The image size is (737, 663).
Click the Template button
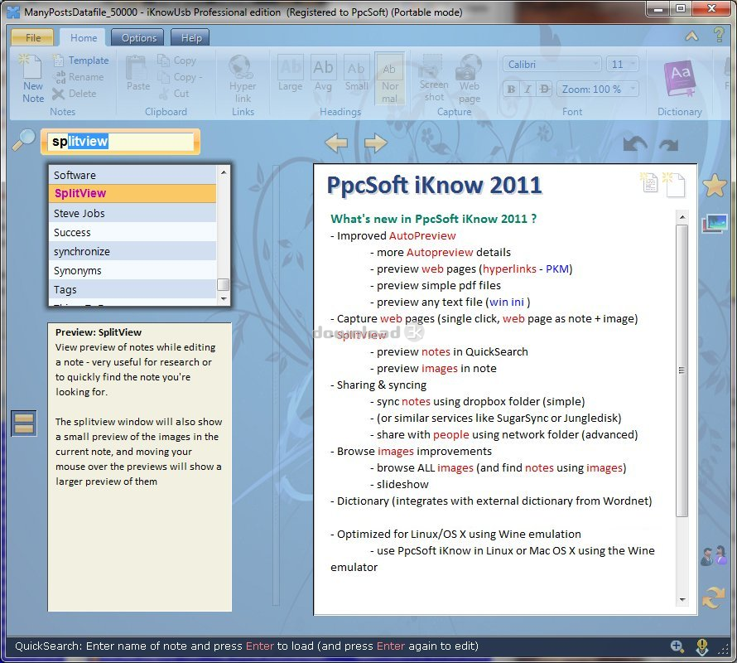pyautogui.click(x=80, y=60)
